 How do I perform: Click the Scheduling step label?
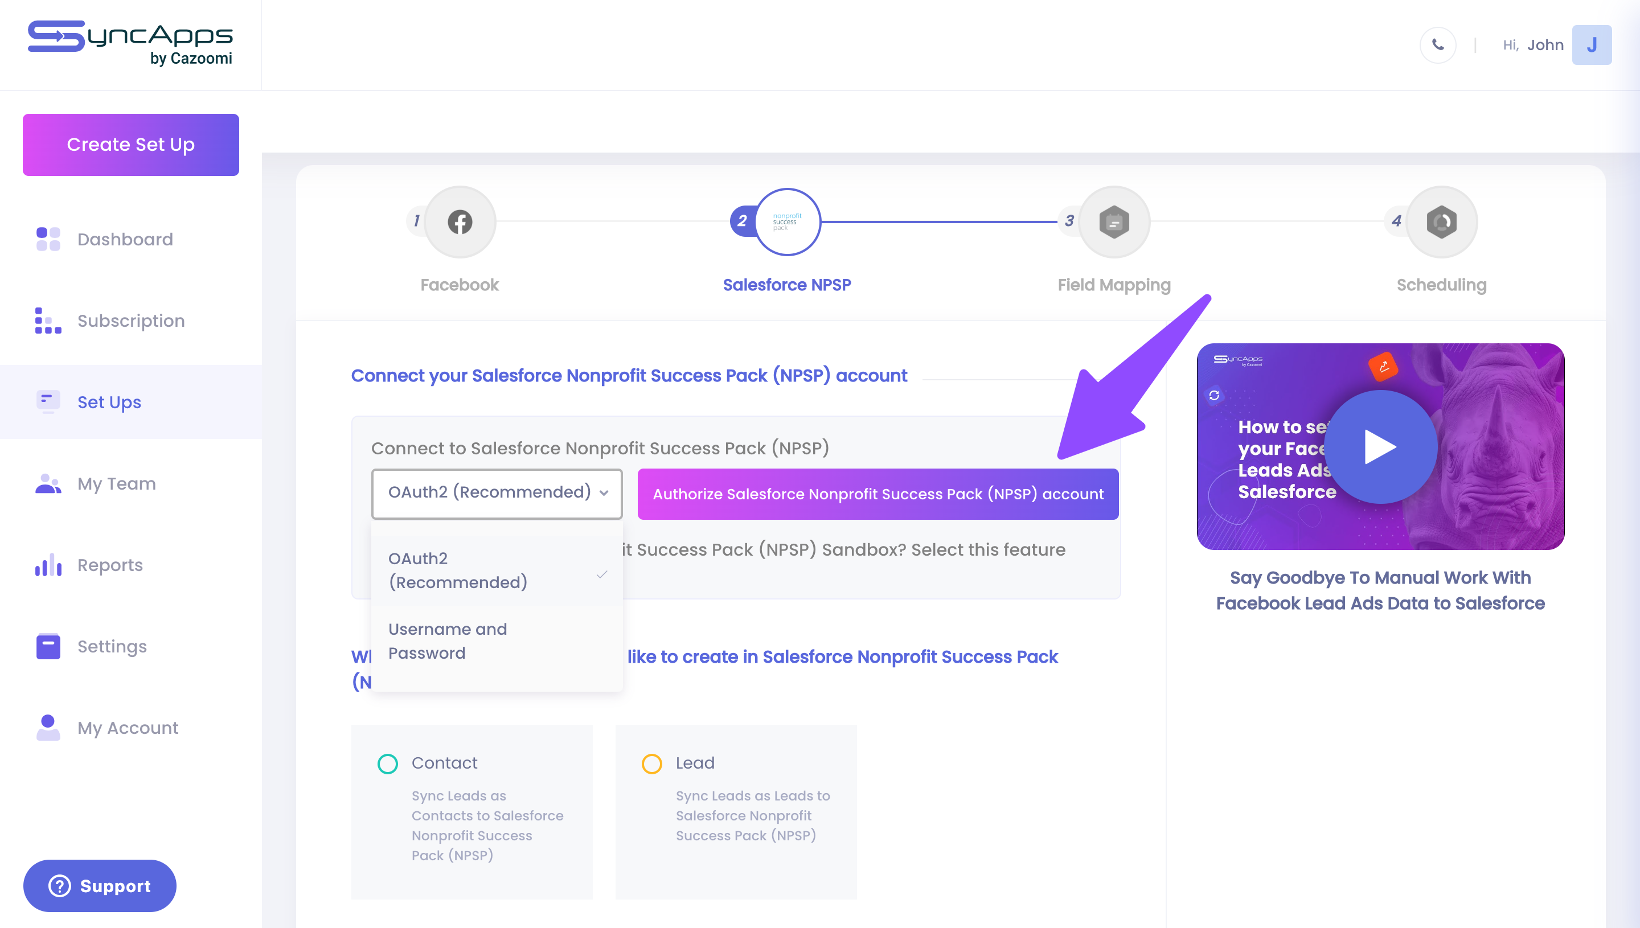[x=1441, y=285]
